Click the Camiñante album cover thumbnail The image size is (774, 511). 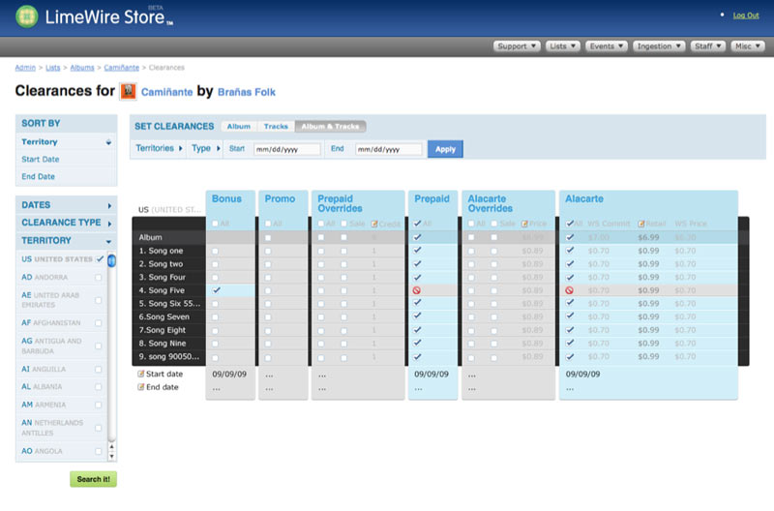tap(128, 92)
